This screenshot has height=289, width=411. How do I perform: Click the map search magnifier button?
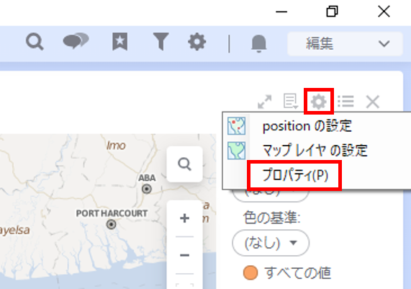click(x=184, y=164)
